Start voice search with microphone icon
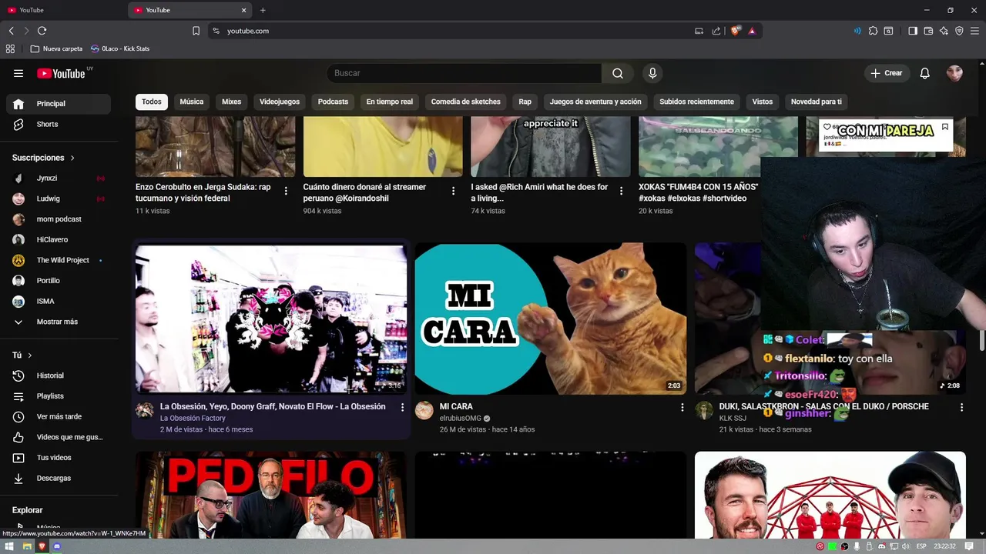986x554 pixels. [652, 73]
